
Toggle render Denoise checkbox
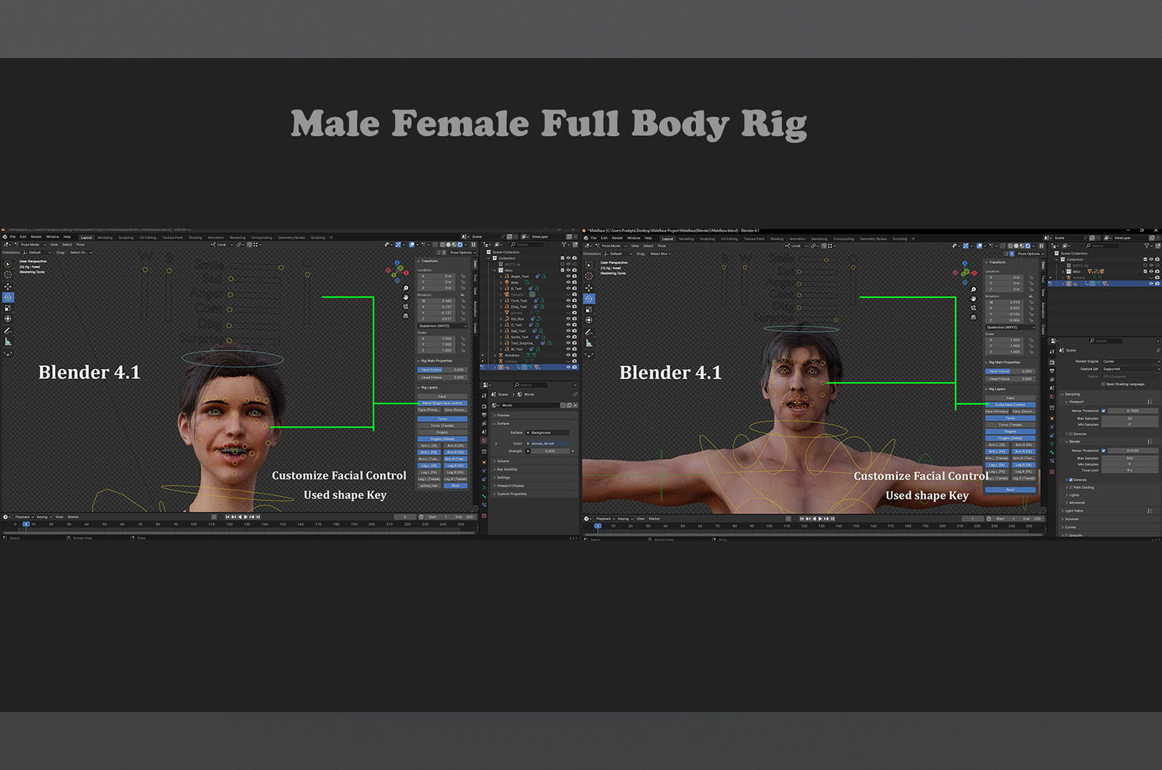(x=1070, y=479)
